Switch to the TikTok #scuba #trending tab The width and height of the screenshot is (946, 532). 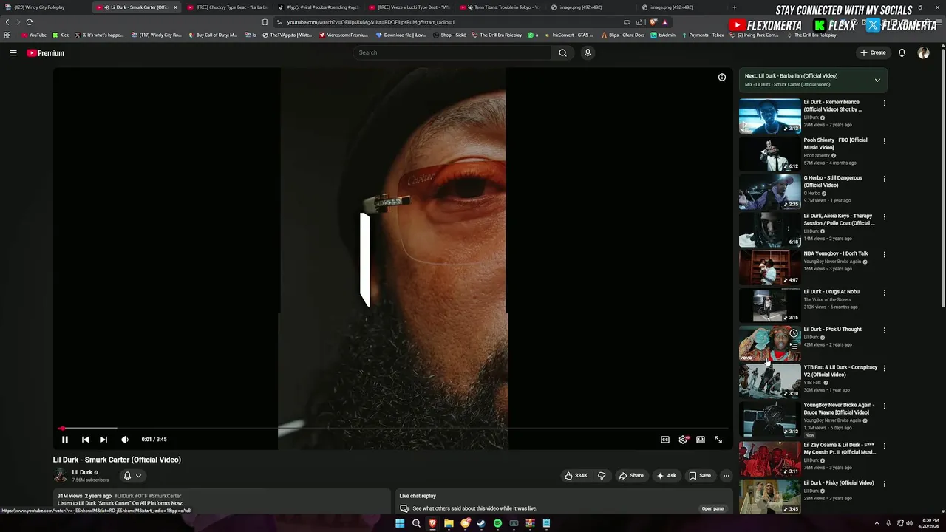tap(319, 7)
